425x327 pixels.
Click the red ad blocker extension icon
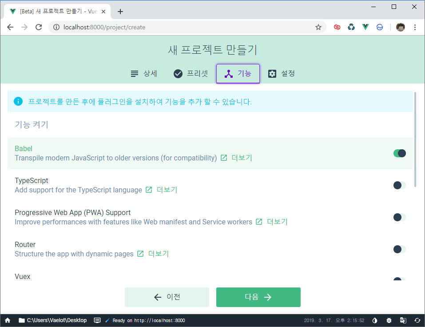337,27
